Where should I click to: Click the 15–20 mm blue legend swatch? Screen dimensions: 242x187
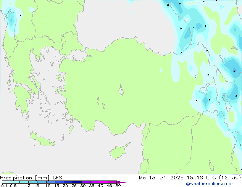60,182
